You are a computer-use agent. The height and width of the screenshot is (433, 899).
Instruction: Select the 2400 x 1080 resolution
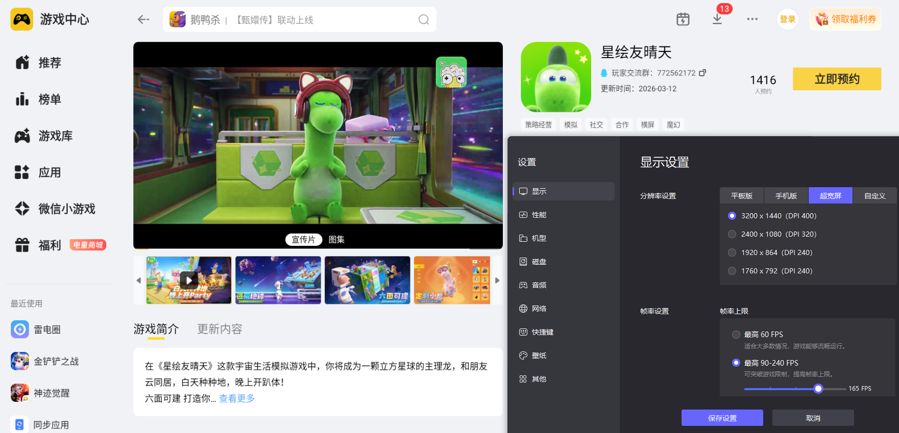tap(732, 234)
